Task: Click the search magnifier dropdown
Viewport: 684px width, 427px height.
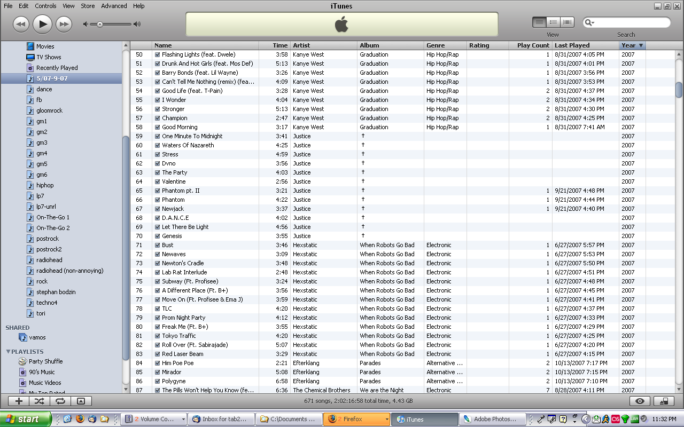Action: click(590, 22)
